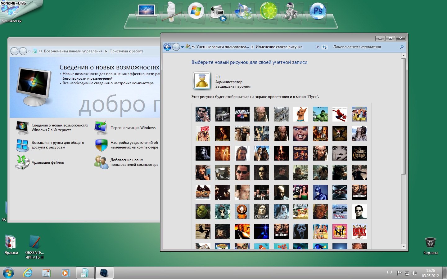447x279 pixels.
Task: Open Персонализация Windows link
Action: (133, 128)
